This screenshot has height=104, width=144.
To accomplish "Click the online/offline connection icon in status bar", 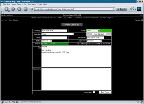I will coord(138,102).
